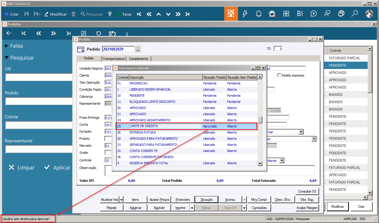The width and height of the screenshot is (379, 223).
Task: Click the CIGAM home icon in the top toolbar
Action: tap(231, 14)
